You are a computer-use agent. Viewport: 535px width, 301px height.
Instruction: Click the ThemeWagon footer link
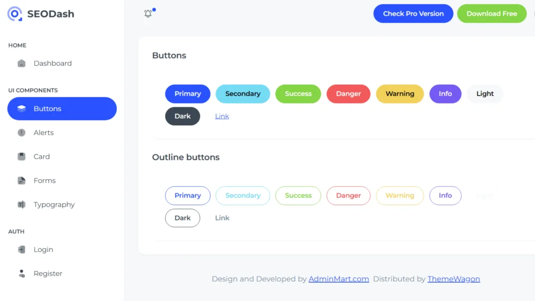pos(453,279)
